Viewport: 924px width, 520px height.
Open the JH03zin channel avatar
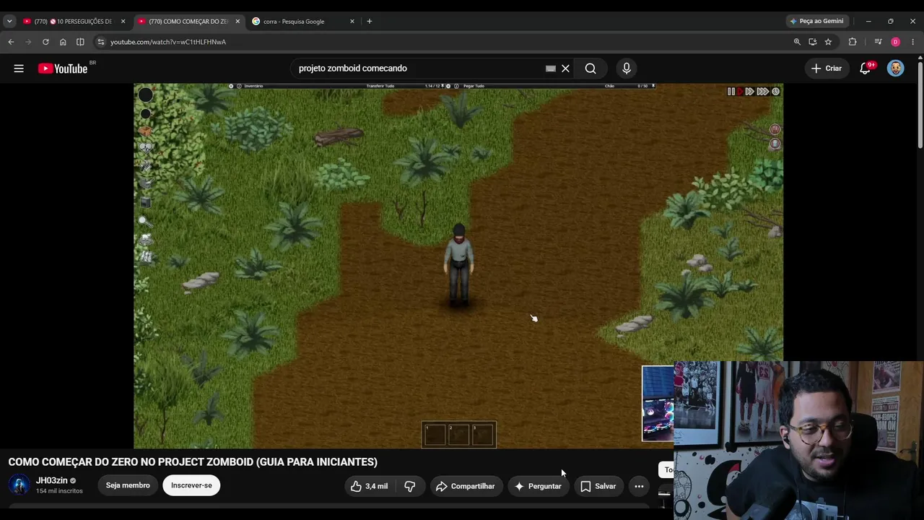click(x=19, y=485)
